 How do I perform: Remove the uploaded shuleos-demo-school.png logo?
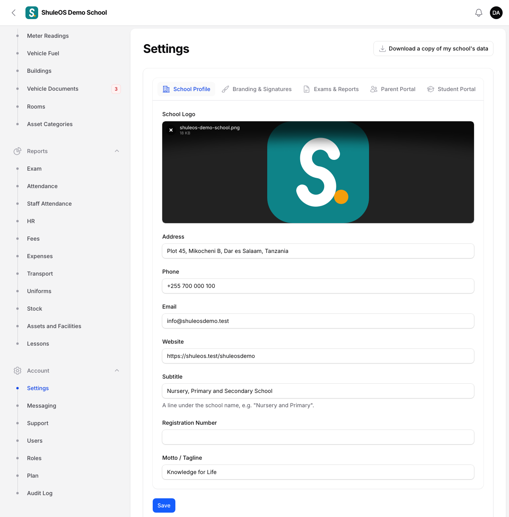coord(171,130)
